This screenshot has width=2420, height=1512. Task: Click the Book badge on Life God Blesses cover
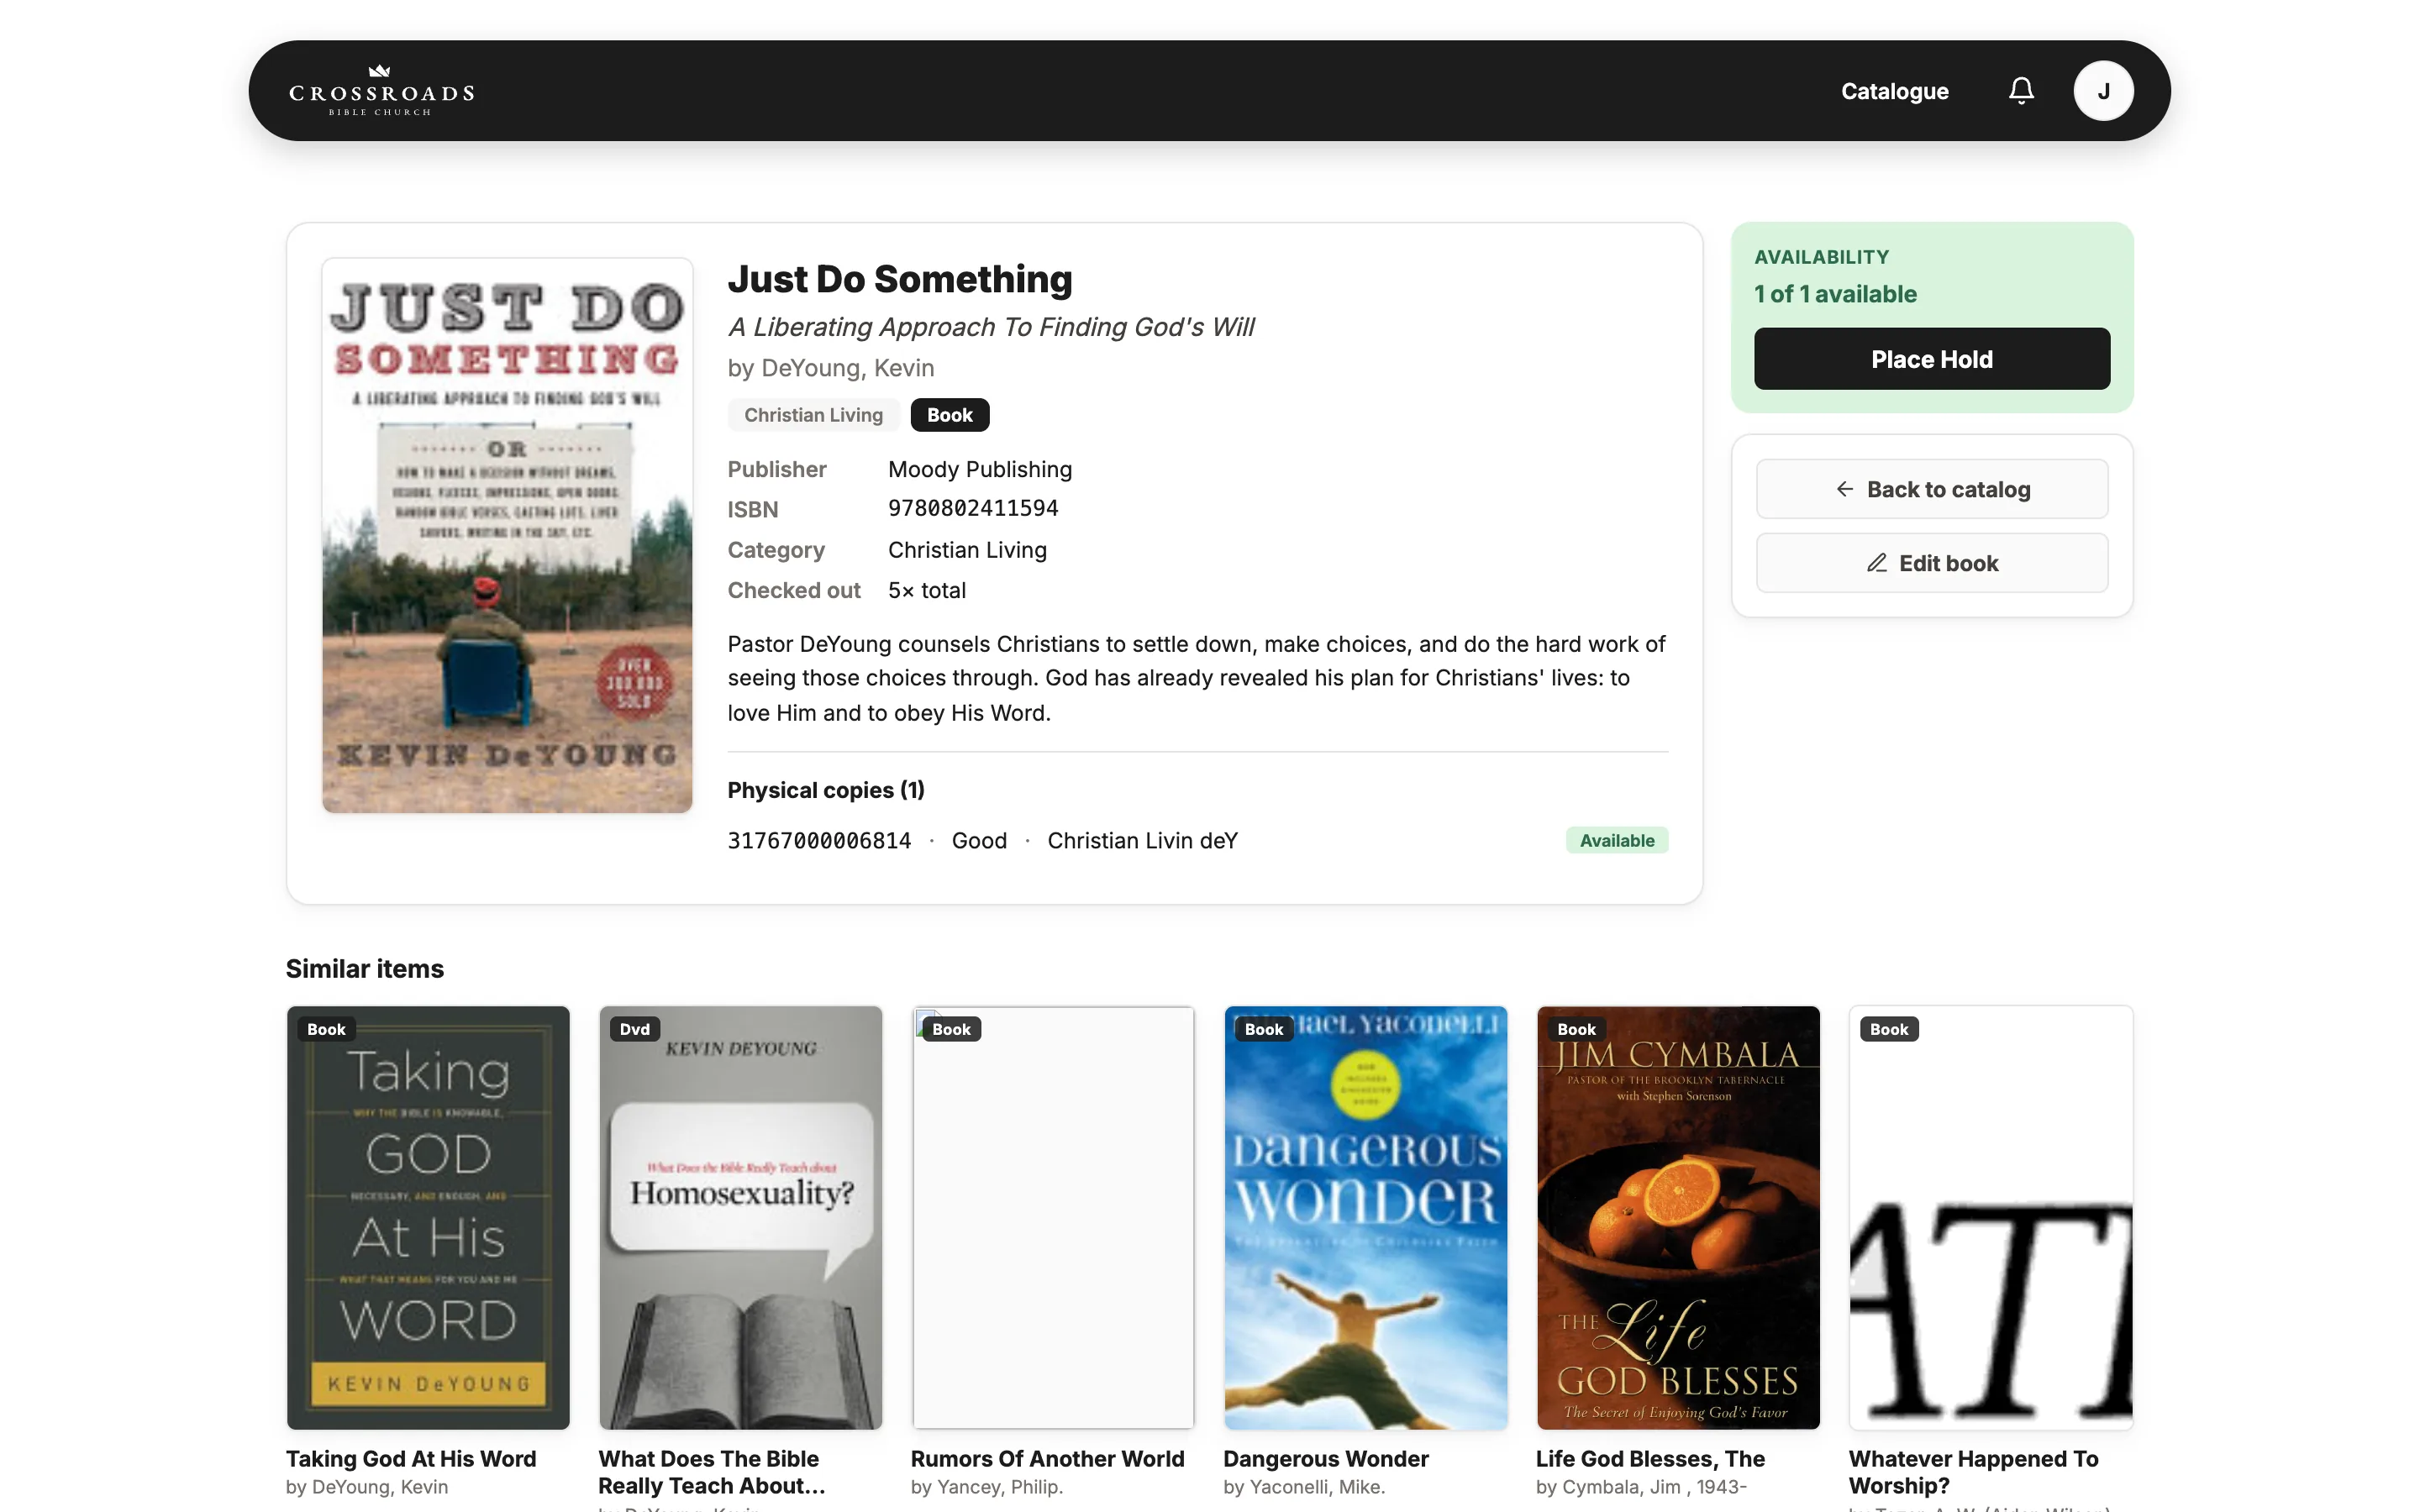[1576, 1029]
